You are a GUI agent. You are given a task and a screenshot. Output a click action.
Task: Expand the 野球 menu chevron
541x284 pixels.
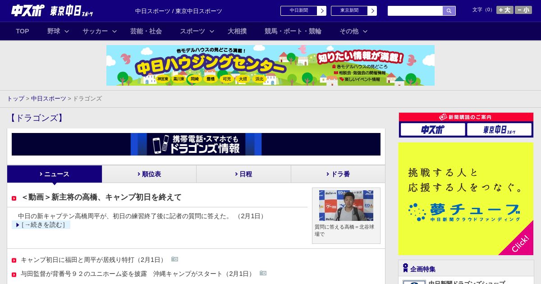[67, 32]
